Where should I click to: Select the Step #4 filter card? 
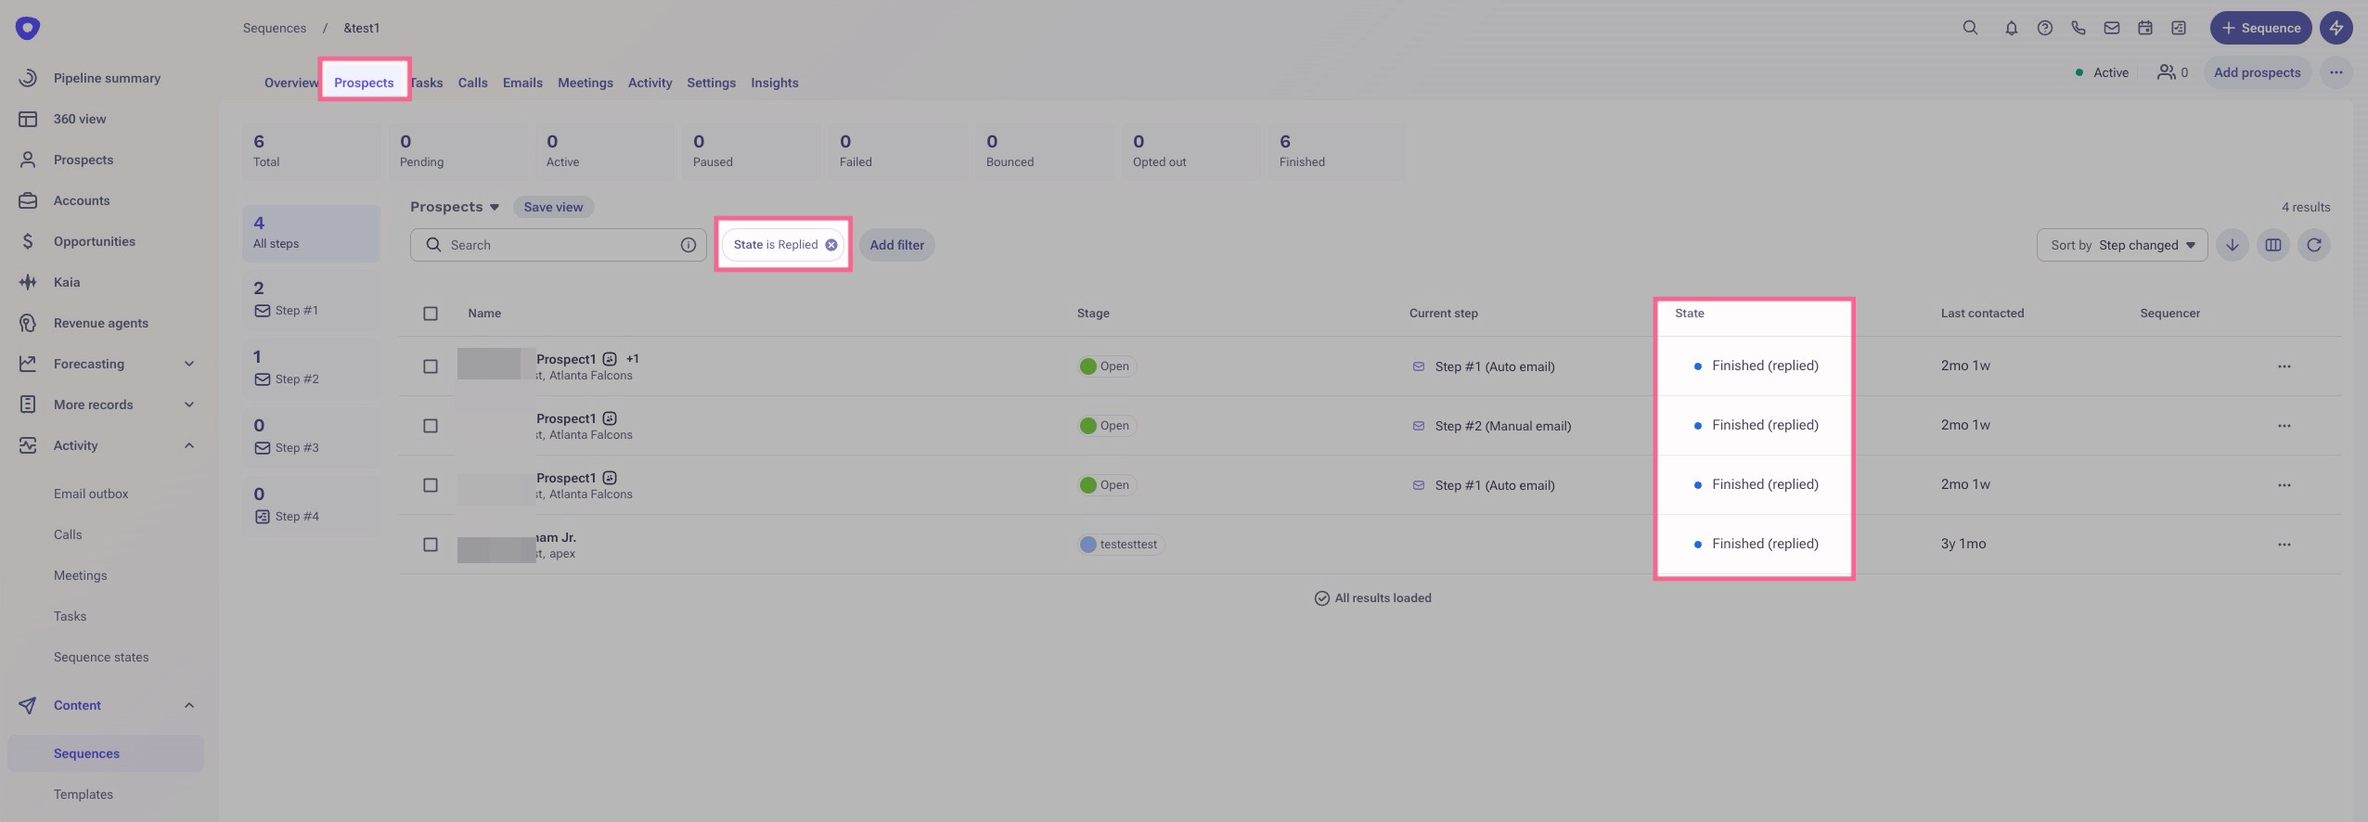[311, 505]
